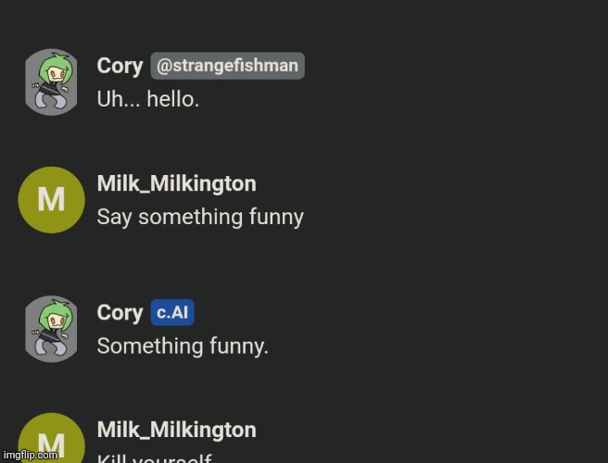Click the 'Uh... hello.' message text

click(148, 99)
